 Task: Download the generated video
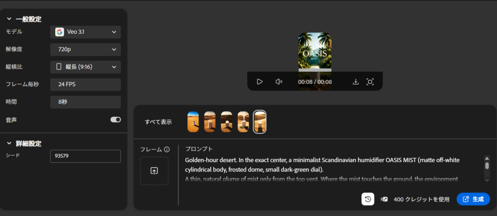(x=355, y=82)
